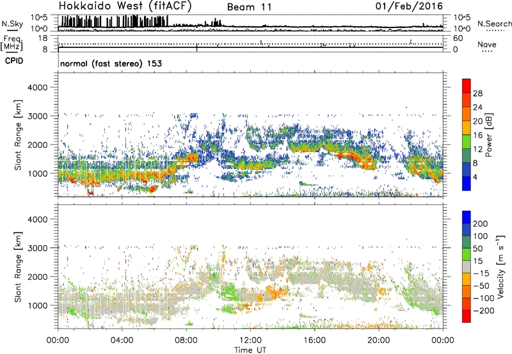
Task: Click the 2000 tick on the velocity panel axis
Action: pyautogui.click(x=38, y=277)
